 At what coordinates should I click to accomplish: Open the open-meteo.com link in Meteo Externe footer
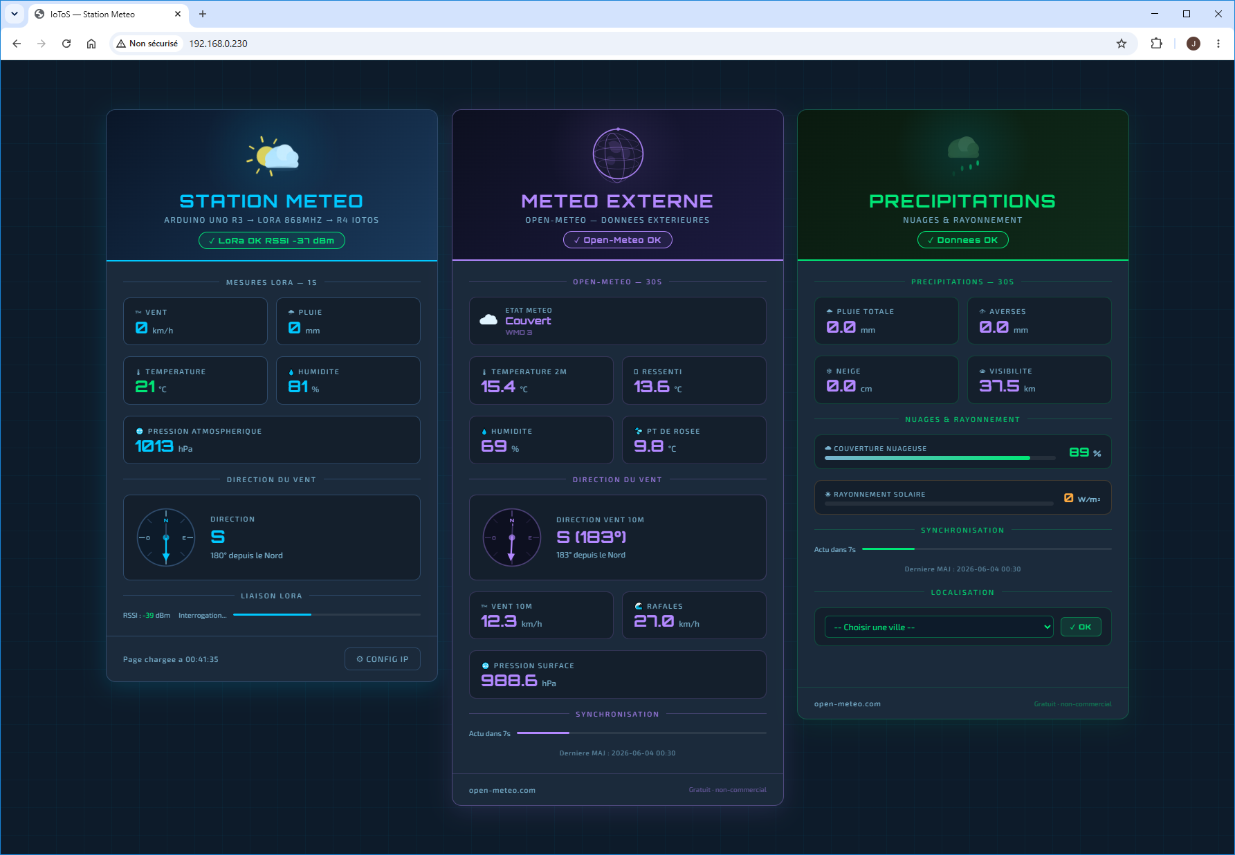pos(502,790)
